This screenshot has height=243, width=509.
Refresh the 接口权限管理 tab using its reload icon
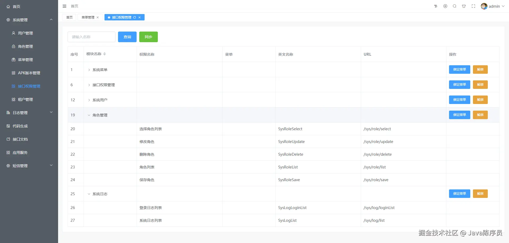tap(134, 17)
